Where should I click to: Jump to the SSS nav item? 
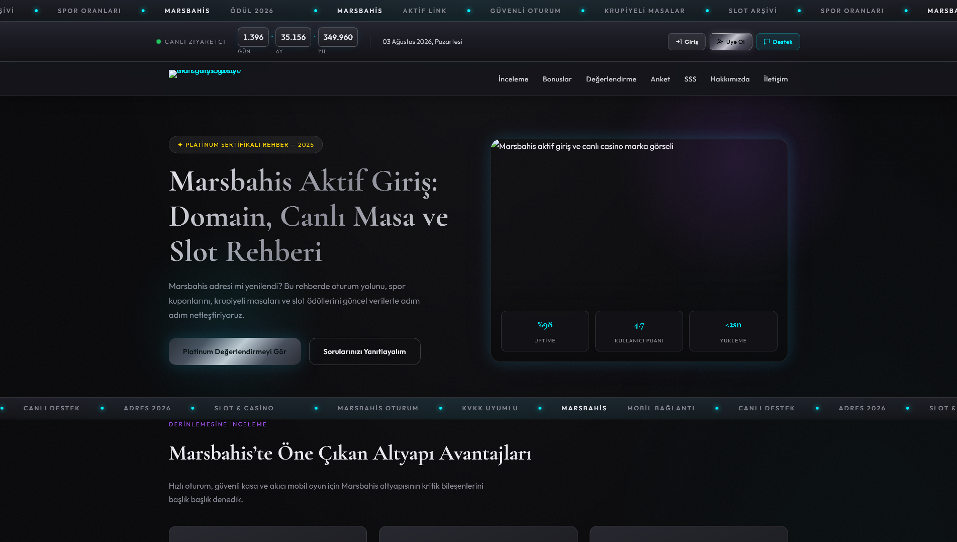tap(690, 79)
